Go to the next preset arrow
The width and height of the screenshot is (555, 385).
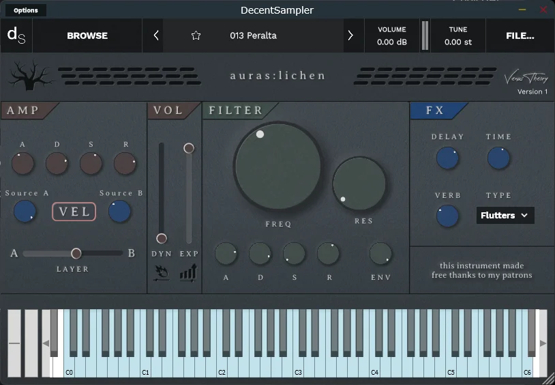click(350, 35)
